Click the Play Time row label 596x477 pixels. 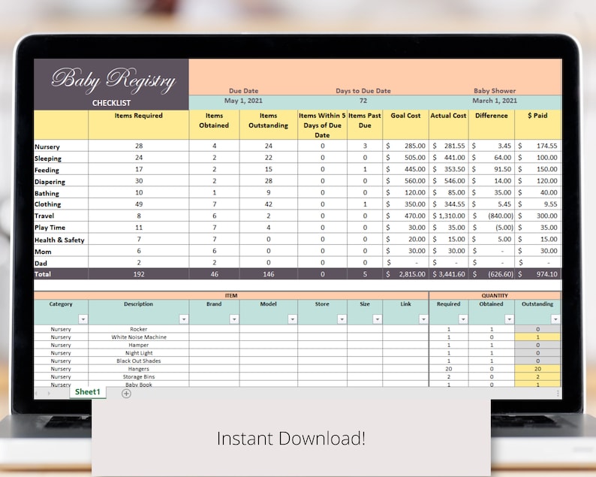50,228
